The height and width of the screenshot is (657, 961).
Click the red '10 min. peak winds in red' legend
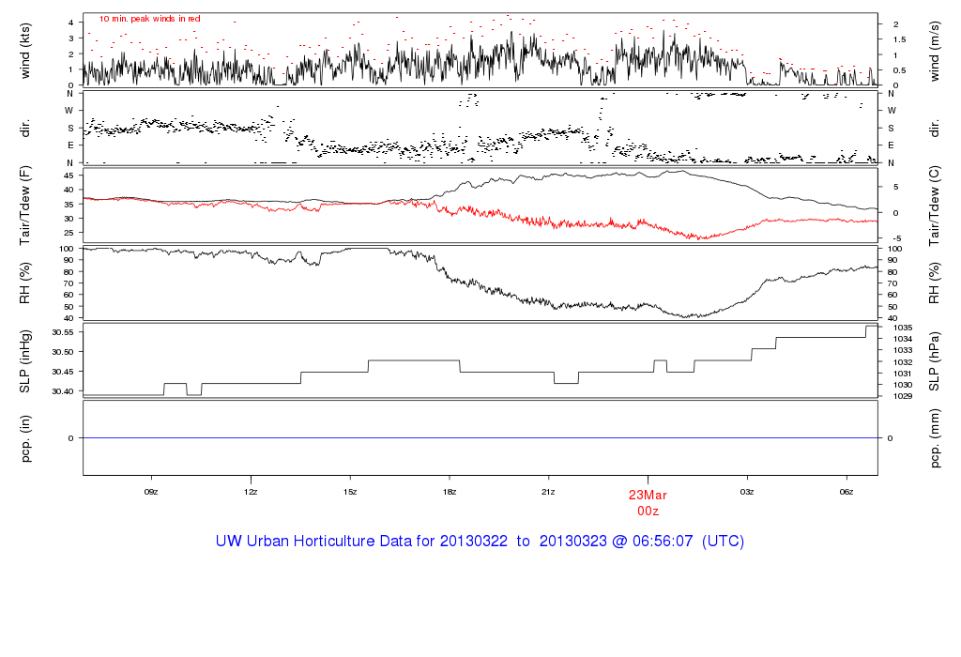point(149,19)
